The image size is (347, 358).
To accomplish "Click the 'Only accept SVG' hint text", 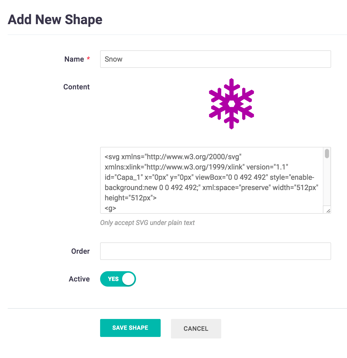I will coord(147,223).
